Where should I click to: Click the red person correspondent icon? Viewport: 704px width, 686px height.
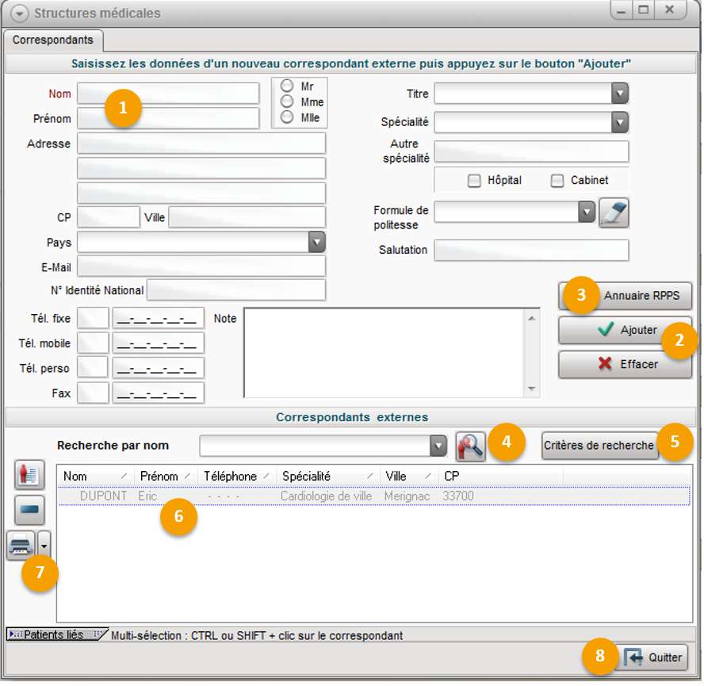pyautogui.click(x=29, y=474)
